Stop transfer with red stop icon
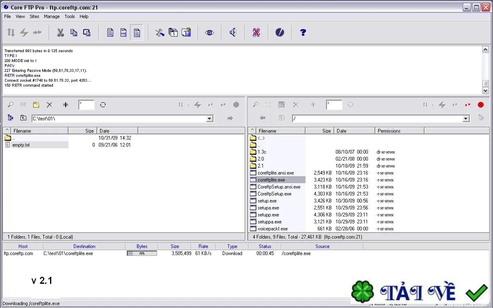Screen dimensions: 493x308 pos(481,105)
